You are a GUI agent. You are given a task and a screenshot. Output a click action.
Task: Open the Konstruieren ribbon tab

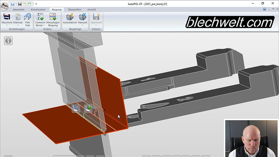click(x=38, y=9)
